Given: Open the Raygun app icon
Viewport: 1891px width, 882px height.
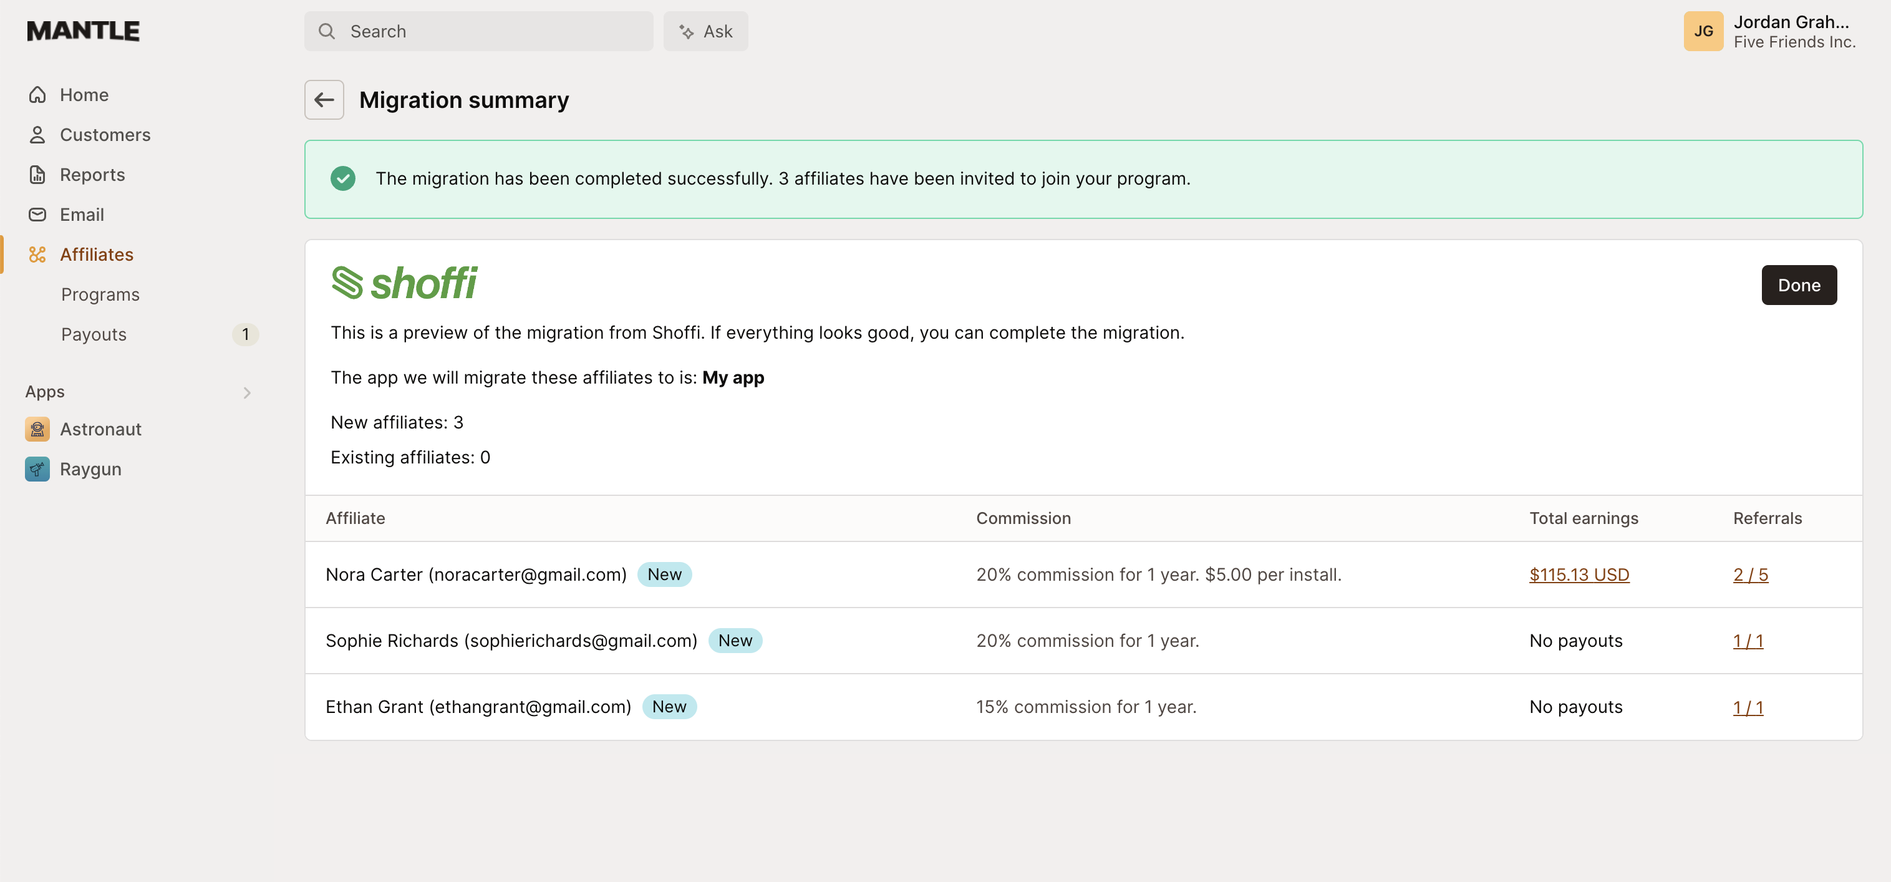Looking at the screenshot, I should pos(37,468).
